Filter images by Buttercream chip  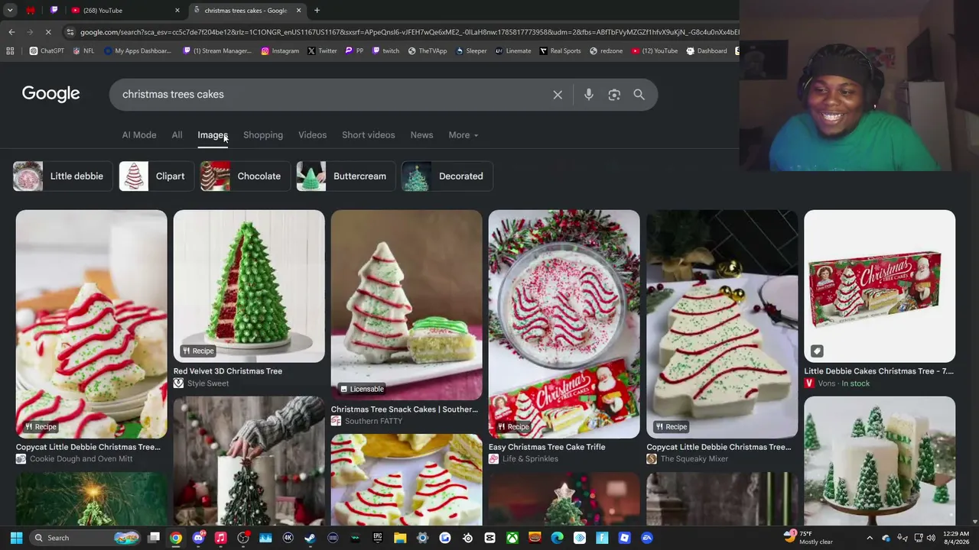click(346, 176)
